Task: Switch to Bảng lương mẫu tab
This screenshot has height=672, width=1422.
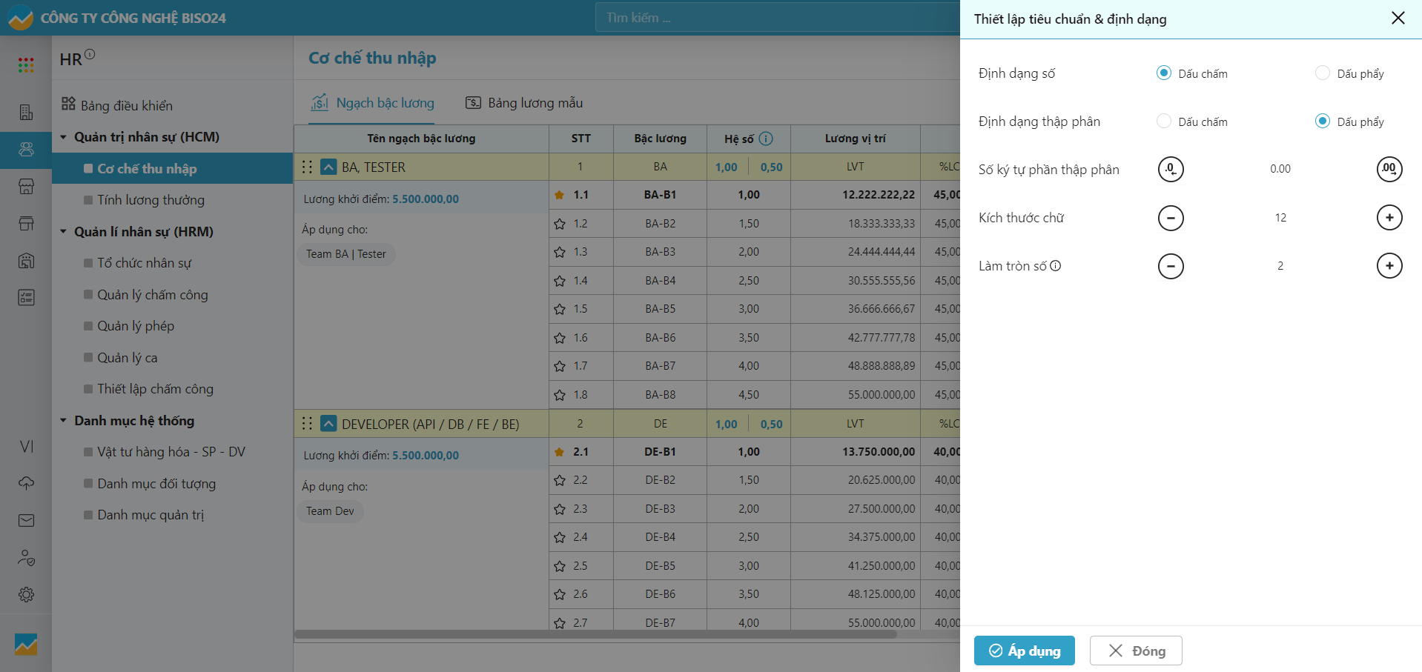Action: pos(524,103)
